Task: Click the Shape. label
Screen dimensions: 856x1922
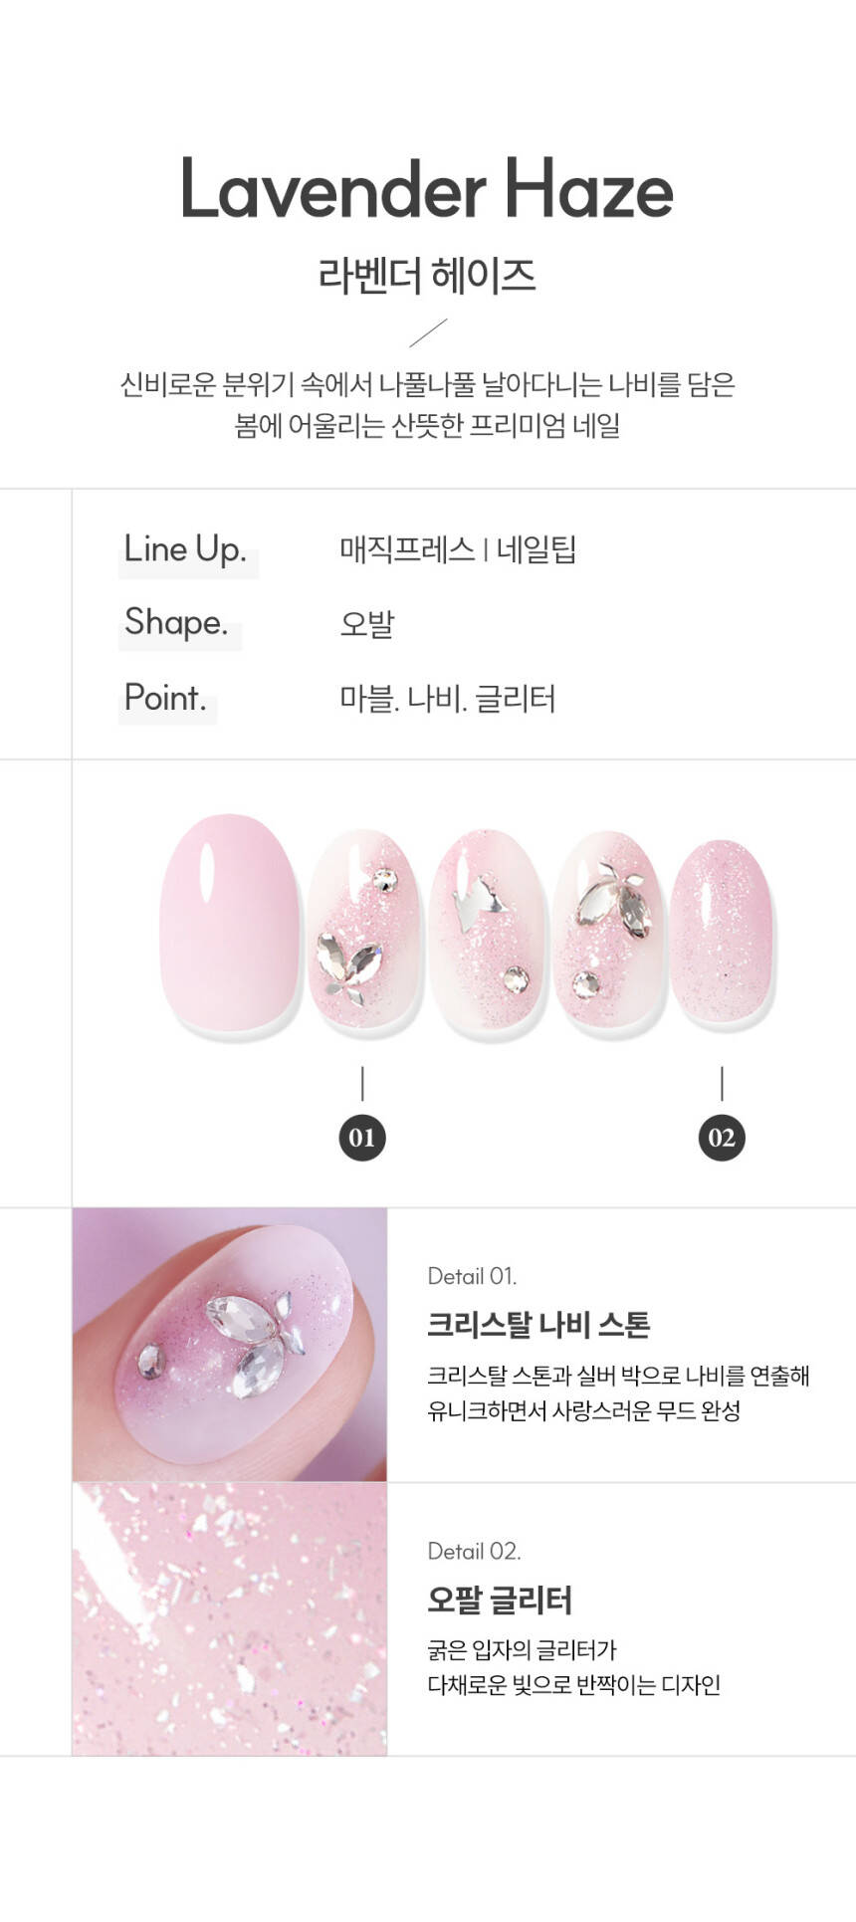Action: (176, 623)
